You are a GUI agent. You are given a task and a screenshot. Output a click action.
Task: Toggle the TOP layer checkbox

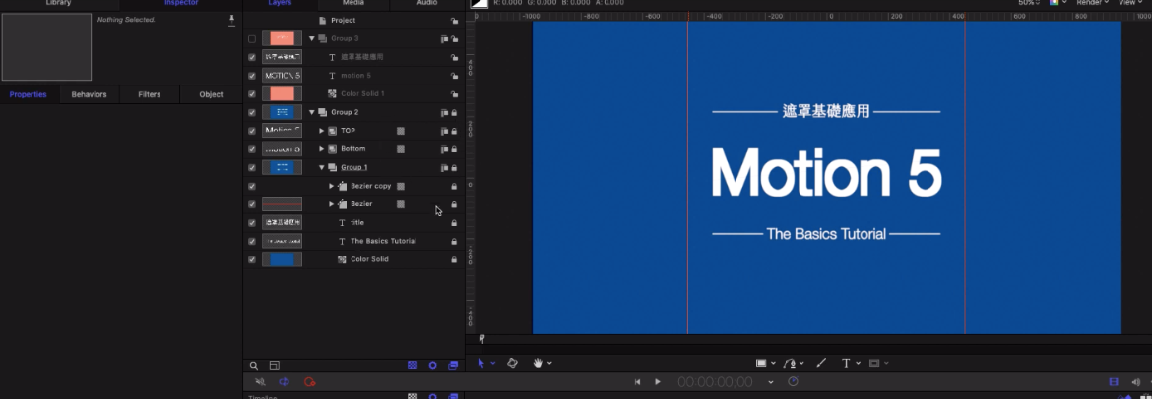point(252,131)
